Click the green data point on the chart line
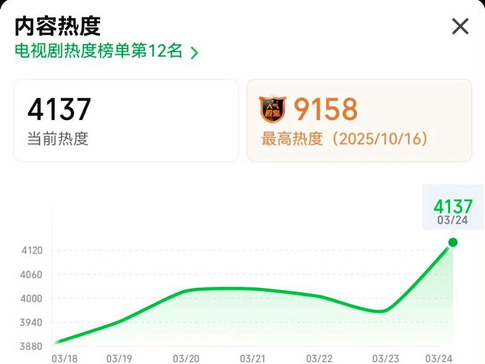The height and width of the screenshot is (364, 485). click(x=453, y=242)
